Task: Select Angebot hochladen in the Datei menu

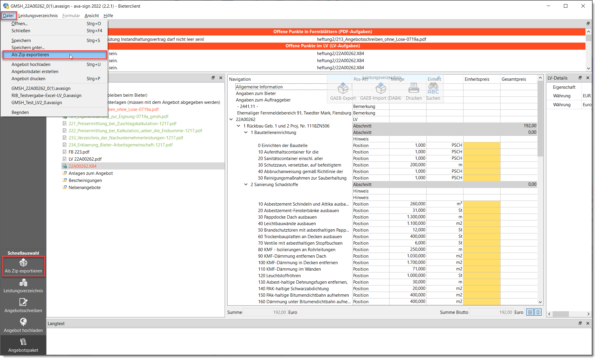Action: tap(55, 64)
